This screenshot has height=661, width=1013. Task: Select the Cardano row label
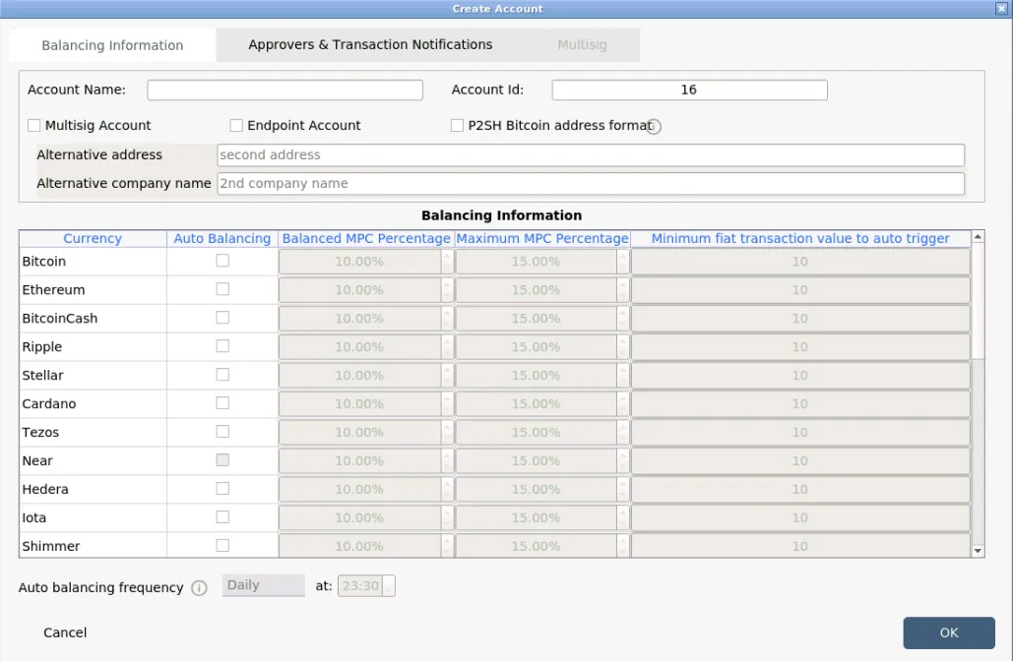point(49,403)
